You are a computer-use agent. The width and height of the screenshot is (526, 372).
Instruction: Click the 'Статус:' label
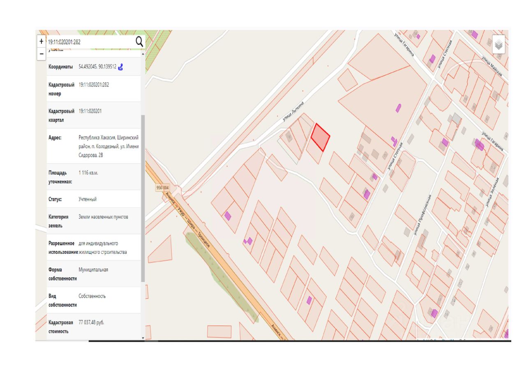pyautogui.click(x=55, y=199)
